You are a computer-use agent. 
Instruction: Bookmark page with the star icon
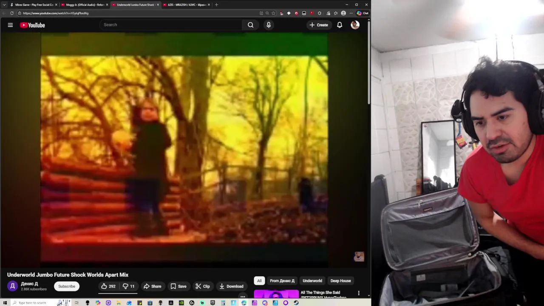[273, 13]
